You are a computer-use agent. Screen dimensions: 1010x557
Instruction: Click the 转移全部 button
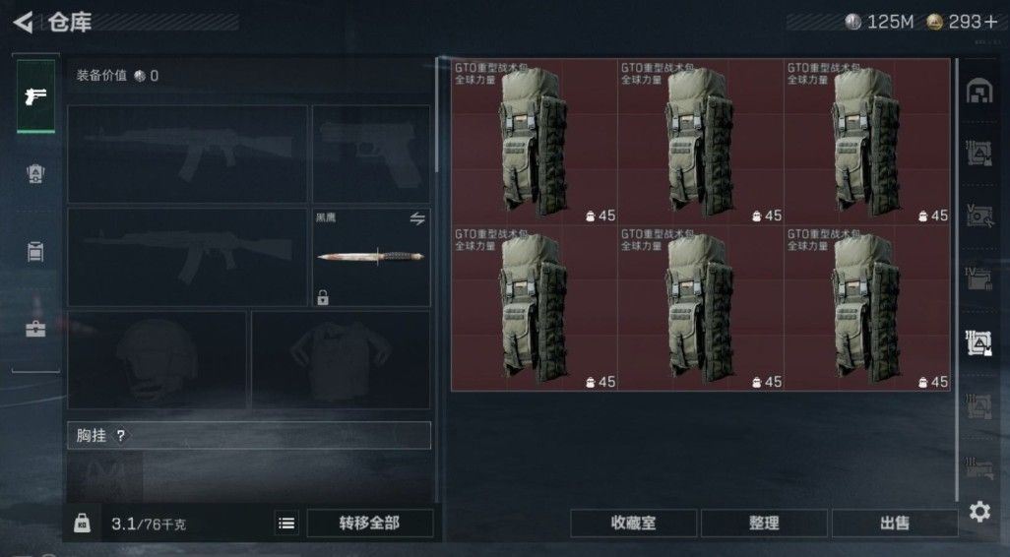370,524
